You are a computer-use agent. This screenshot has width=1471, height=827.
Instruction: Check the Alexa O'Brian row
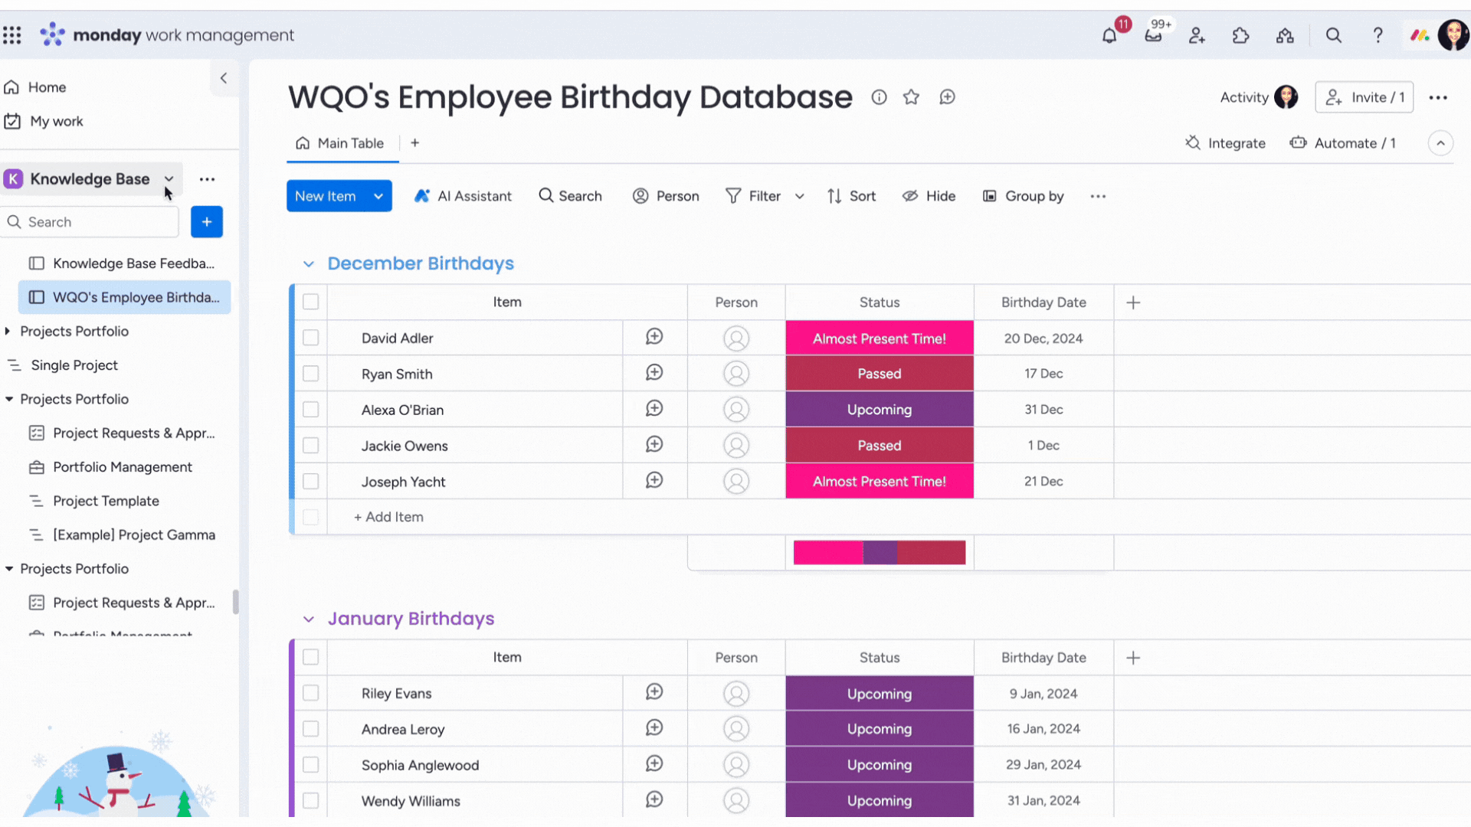point(310,410)
